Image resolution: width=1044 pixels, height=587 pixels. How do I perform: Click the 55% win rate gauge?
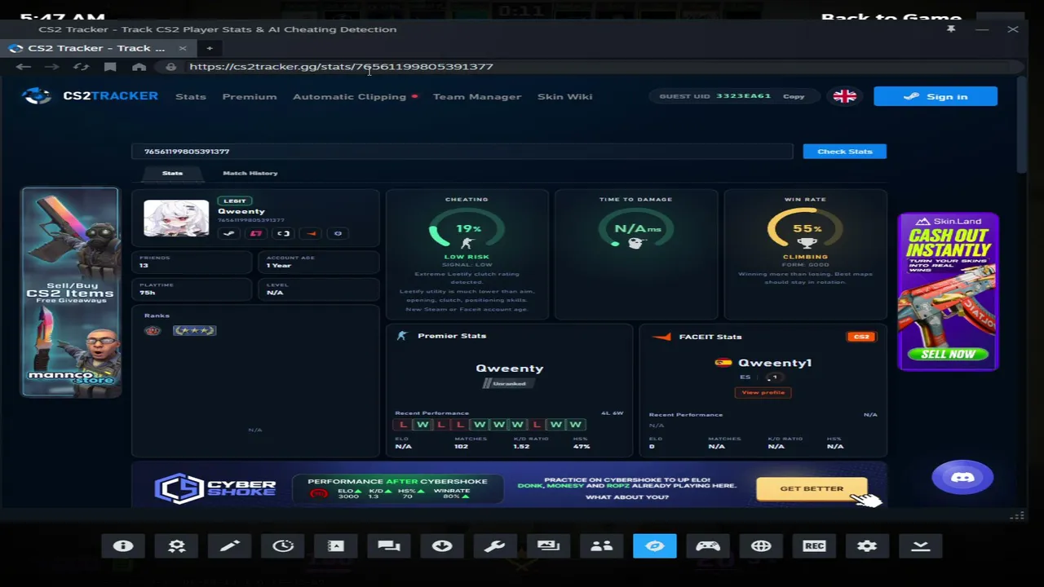(805, 231)
